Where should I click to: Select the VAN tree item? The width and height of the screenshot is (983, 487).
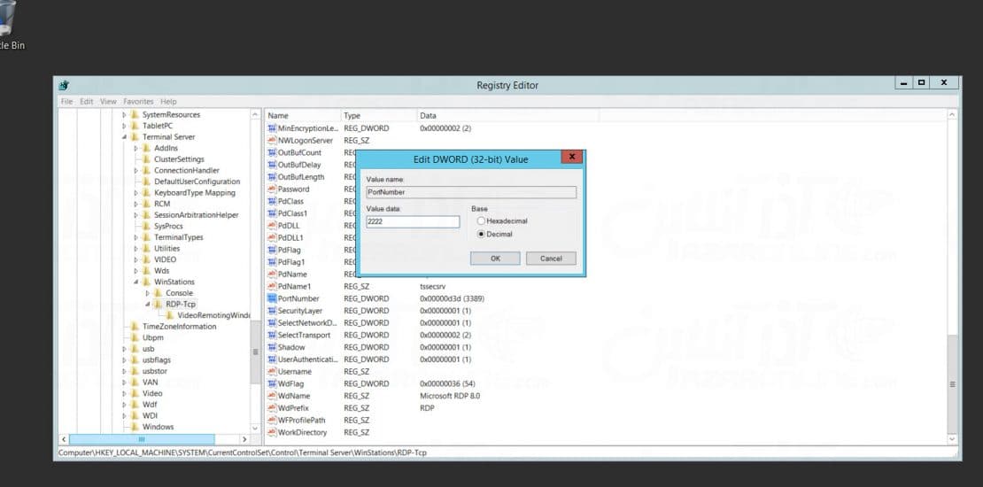coord(150,383)
